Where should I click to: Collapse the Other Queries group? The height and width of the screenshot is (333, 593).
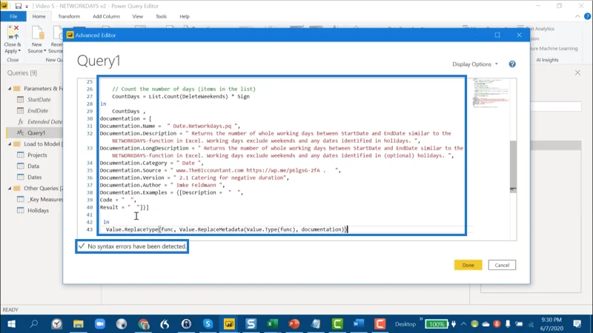click(x=10, y=188)
